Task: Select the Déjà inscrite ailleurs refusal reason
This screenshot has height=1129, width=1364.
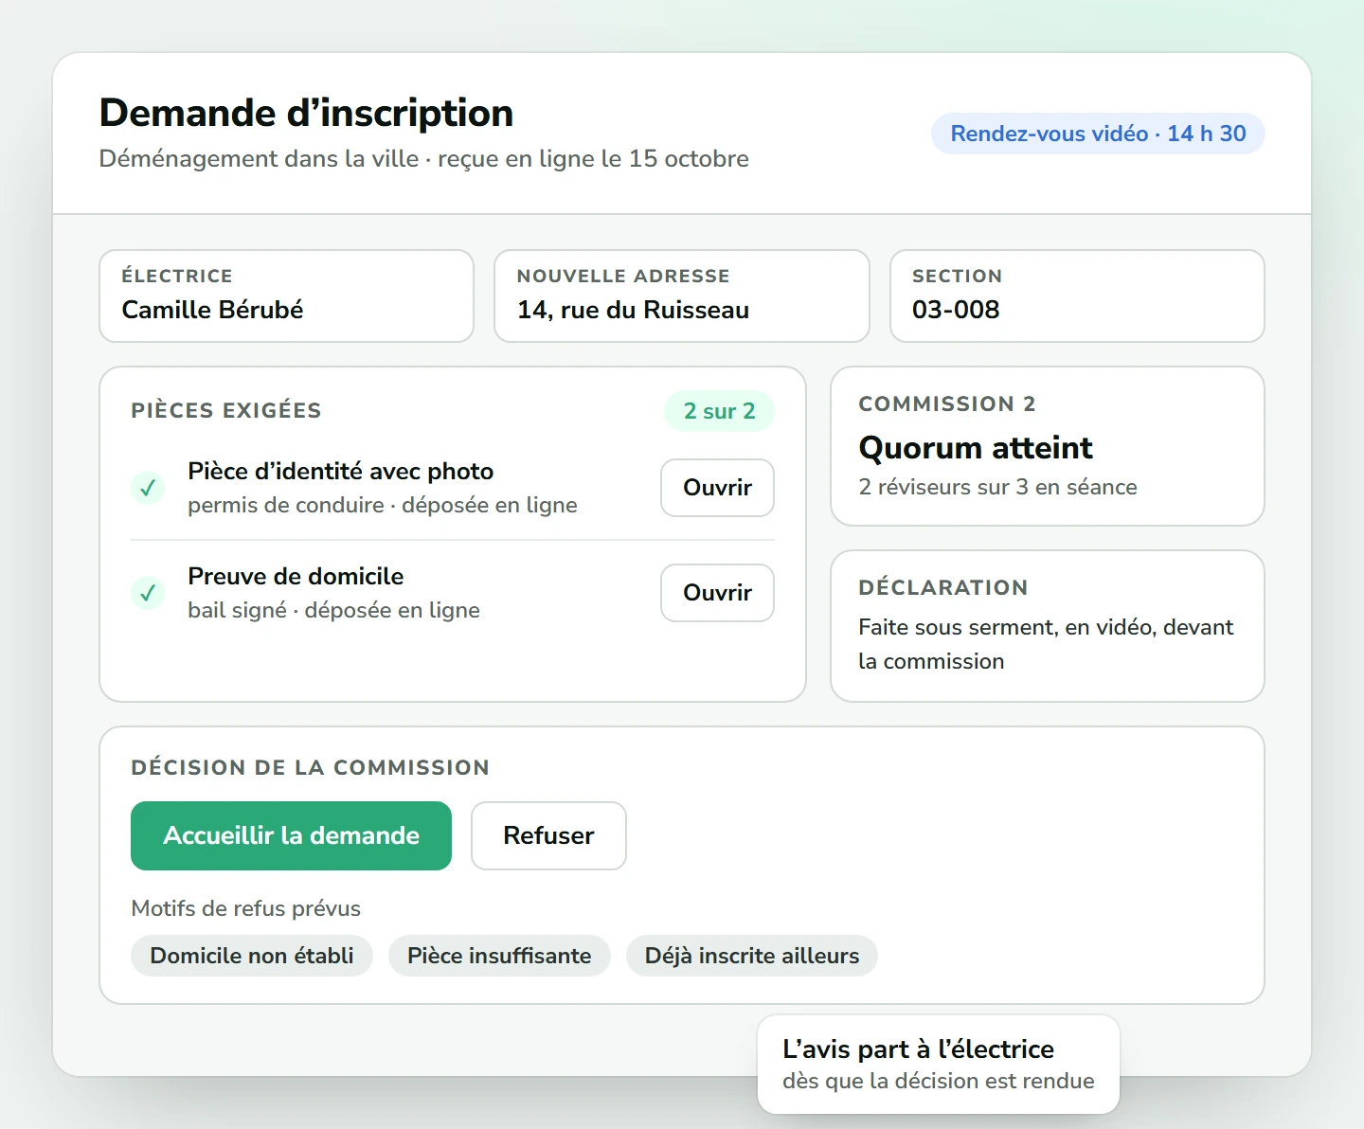Action: point(752,956)
